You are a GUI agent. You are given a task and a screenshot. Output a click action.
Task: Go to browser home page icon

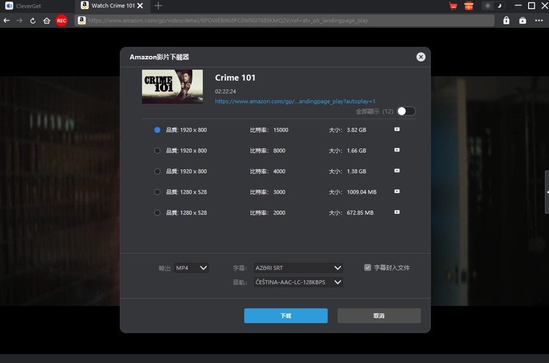point(47,21)
